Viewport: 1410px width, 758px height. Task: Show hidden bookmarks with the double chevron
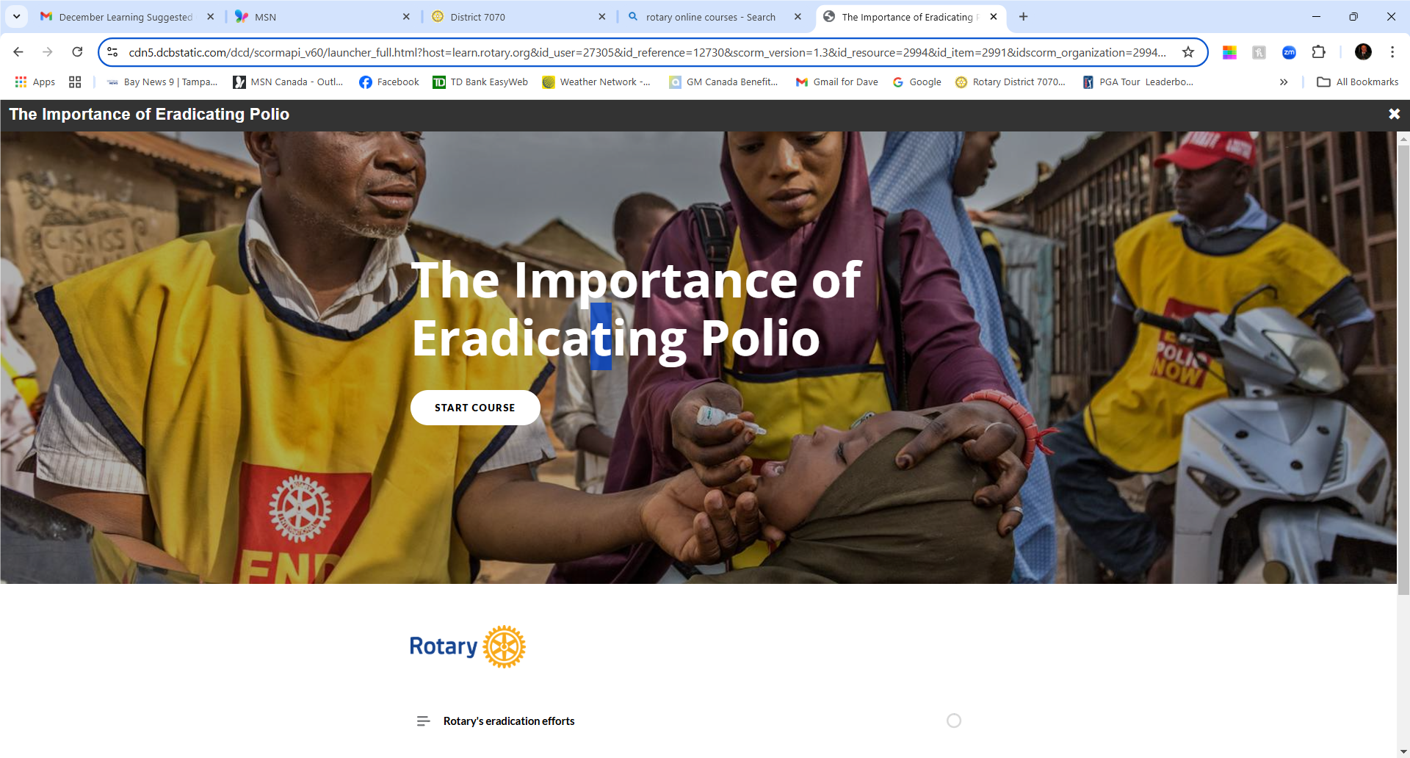(1284, 82)
